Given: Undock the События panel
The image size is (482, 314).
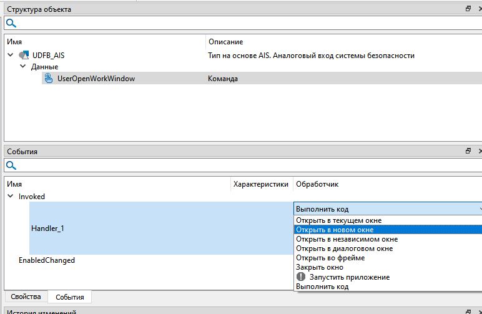Looking at the screenshot, I should tap(468, 152).
